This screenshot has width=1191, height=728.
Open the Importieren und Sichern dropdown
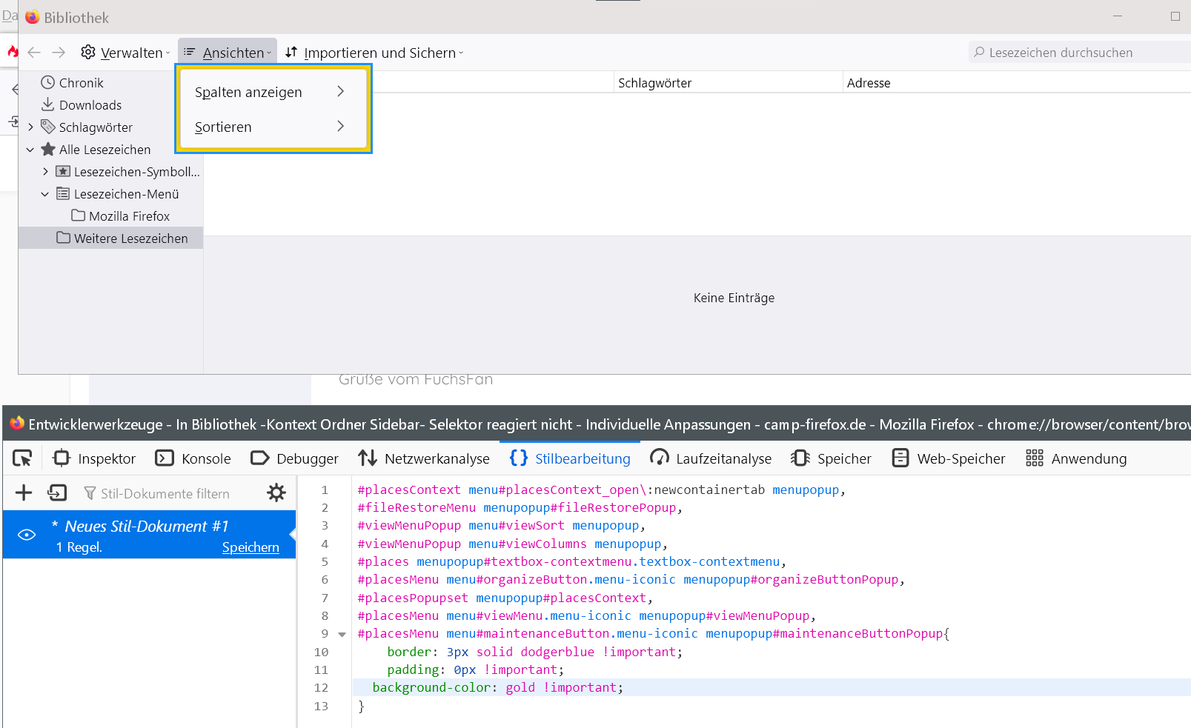click(374, 53)
